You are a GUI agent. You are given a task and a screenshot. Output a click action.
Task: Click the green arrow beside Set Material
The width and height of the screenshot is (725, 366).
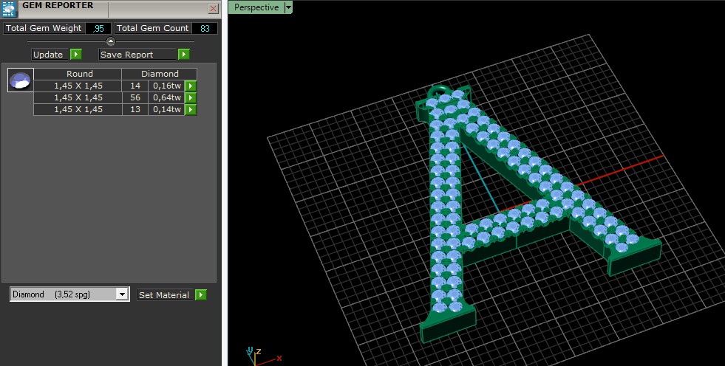point(201,295)
